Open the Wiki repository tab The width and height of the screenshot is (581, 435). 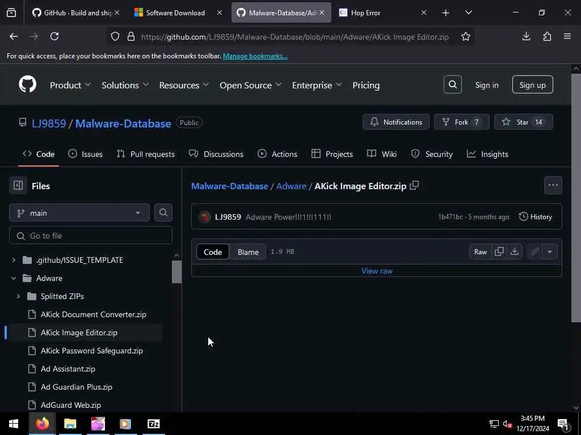[x=382, y=154]
